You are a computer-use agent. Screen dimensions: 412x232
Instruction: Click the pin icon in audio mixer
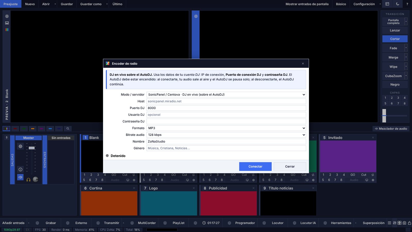pyautogui.click(x=7, y=138)
